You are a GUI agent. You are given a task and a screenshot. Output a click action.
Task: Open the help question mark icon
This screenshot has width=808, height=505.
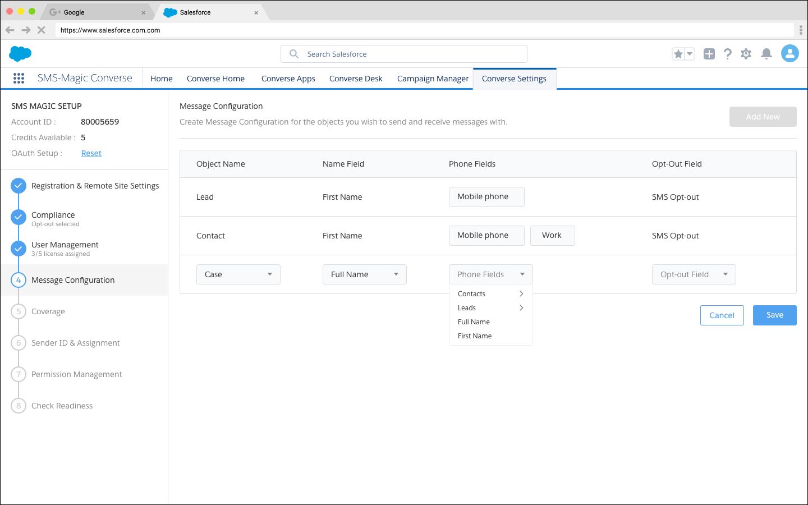pos(728,54)
